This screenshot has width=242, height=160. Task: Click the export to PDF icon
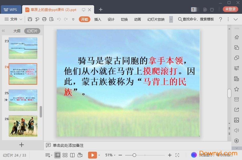coord(37,19)
